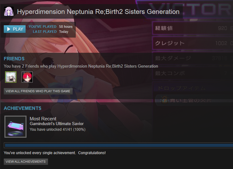Screen dimensions: 233x169
Task: Click the achievement progress bar
Action: (118, 145)
